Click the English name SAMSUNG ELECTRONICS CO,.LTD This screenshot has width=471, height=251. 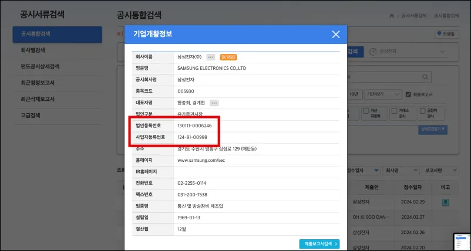[x=212, y=69]
